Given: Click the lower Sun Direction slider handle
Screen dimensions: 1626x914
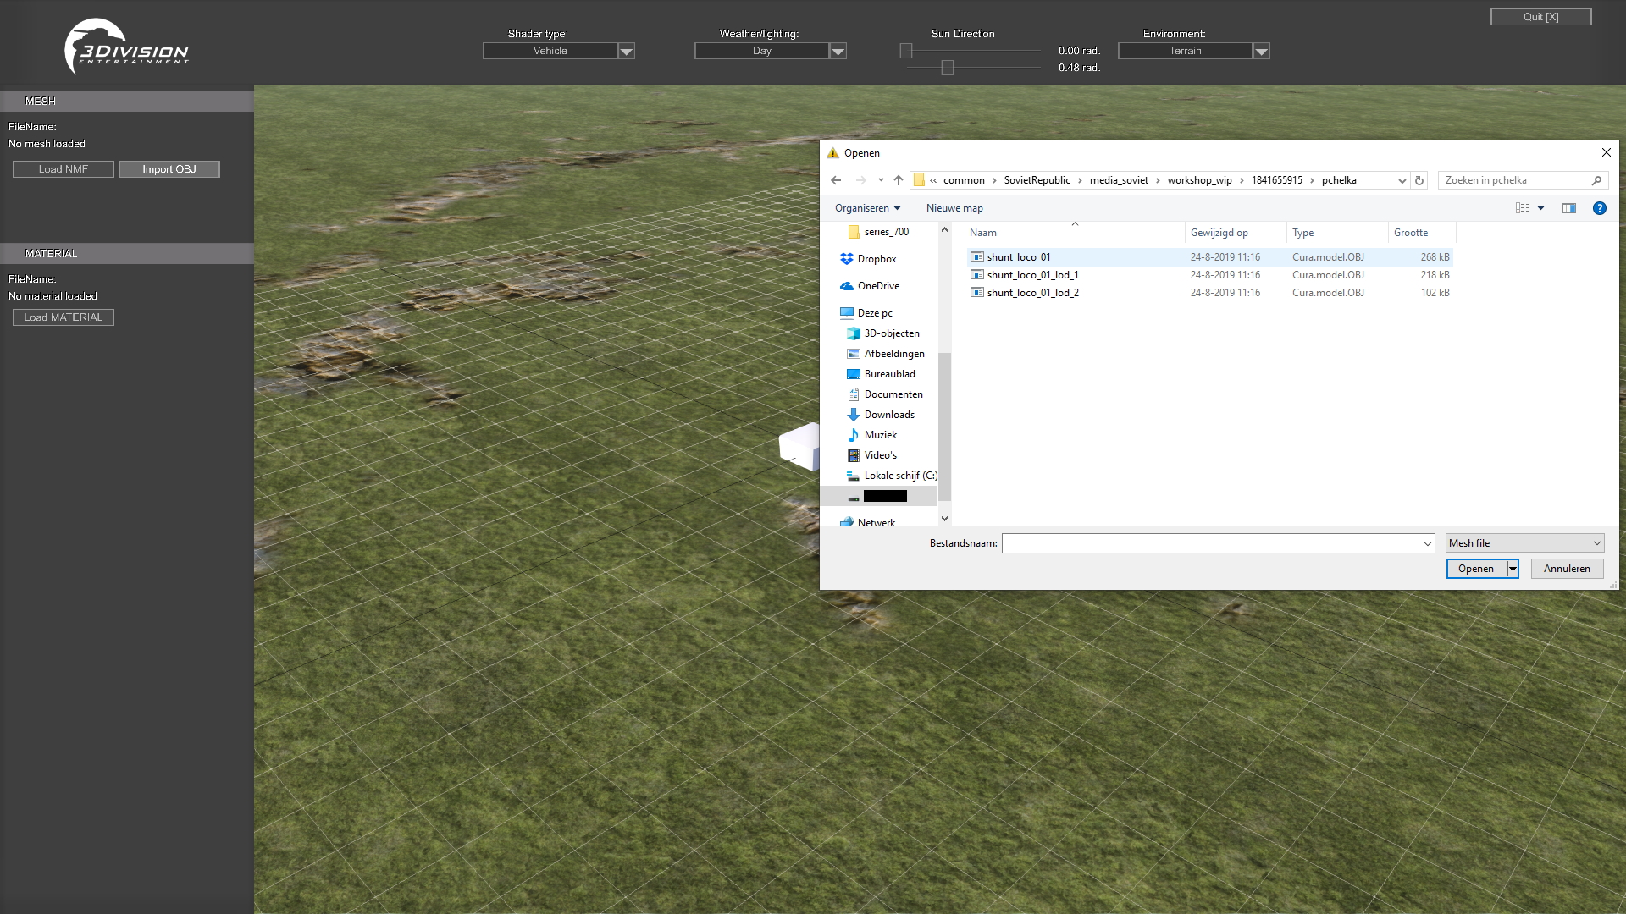Looking at the screenshot, I should pyautogui.click(x=948, y=68).
